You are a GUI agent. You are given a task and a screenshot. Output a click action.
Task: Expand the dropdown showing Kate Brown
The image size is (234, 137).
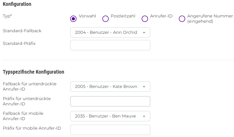(x=110, y=87)
